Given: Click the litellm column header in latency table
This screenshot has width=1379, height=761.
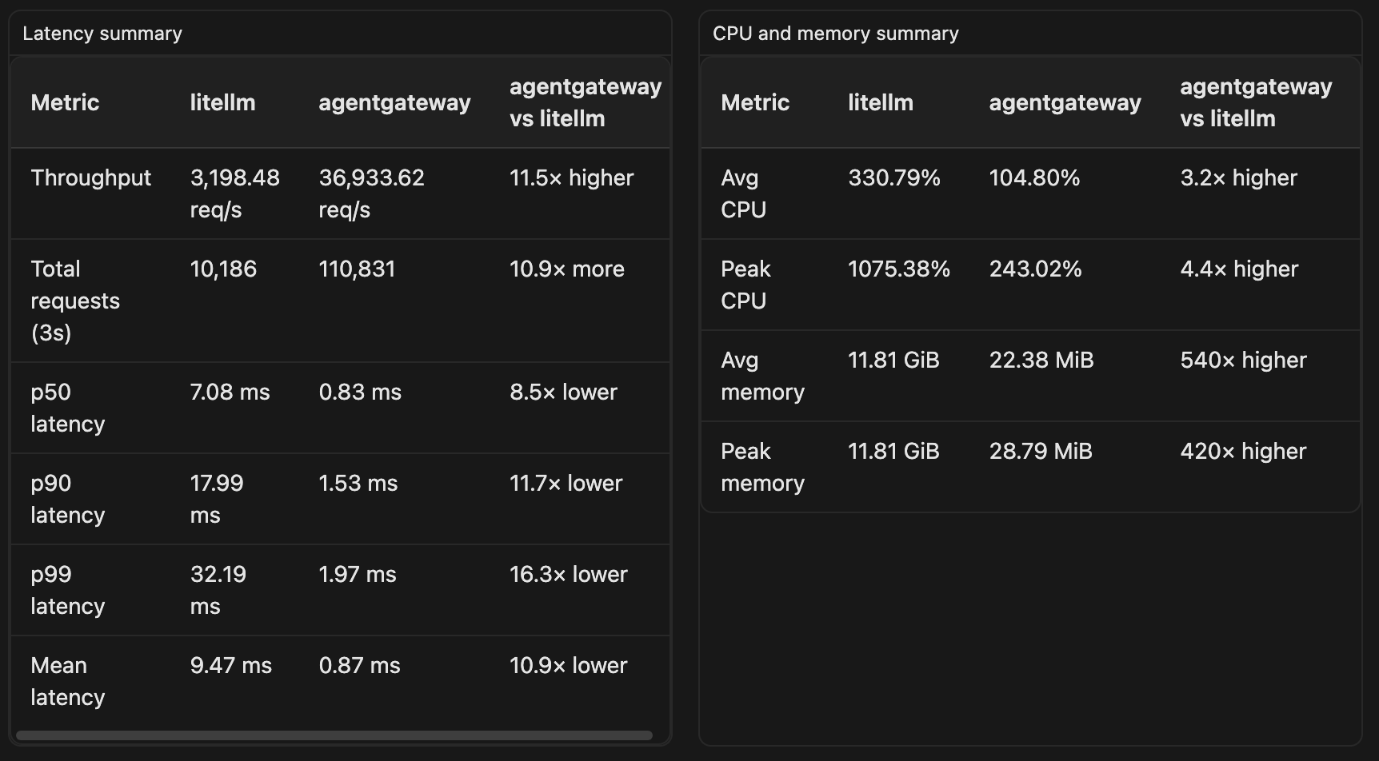Looking at the screenshot, I should click(x=222, y=102).
